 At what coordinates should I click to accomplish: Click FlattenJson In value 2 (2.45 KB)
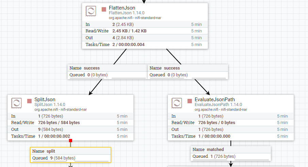123,25
